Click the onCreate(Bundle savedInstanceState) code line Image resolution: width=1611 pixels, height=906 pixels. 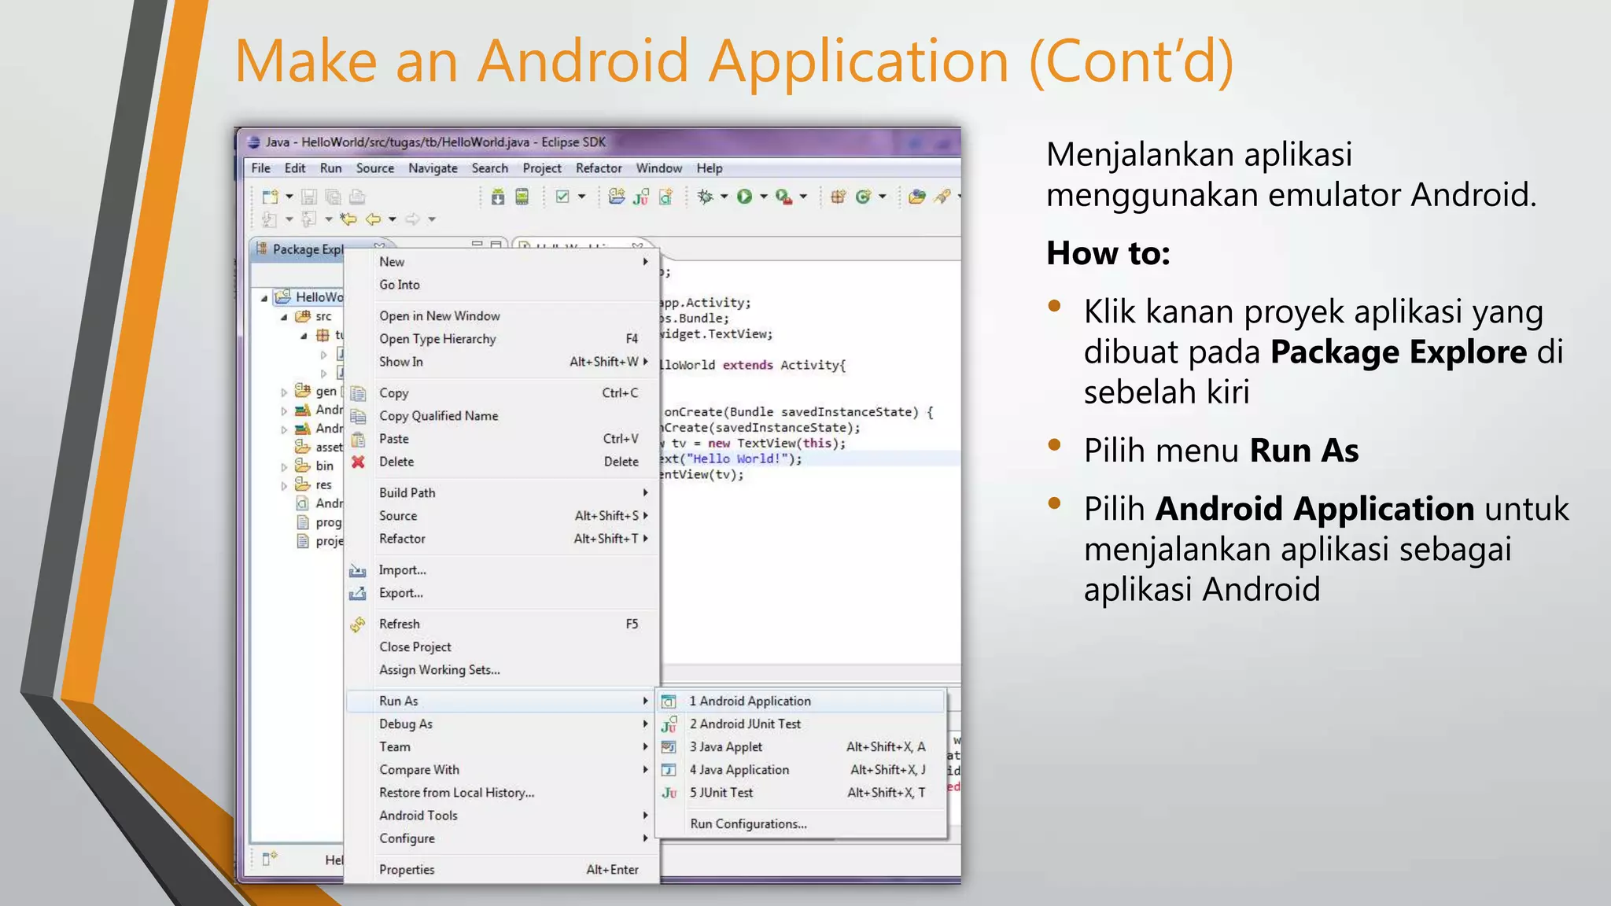point(797,412)
